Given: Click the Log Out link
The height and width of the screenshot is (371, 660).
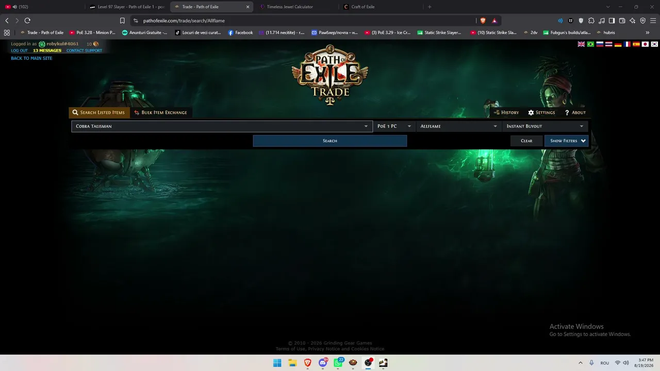Looking at the screenshot, I should tap(20, 50).
